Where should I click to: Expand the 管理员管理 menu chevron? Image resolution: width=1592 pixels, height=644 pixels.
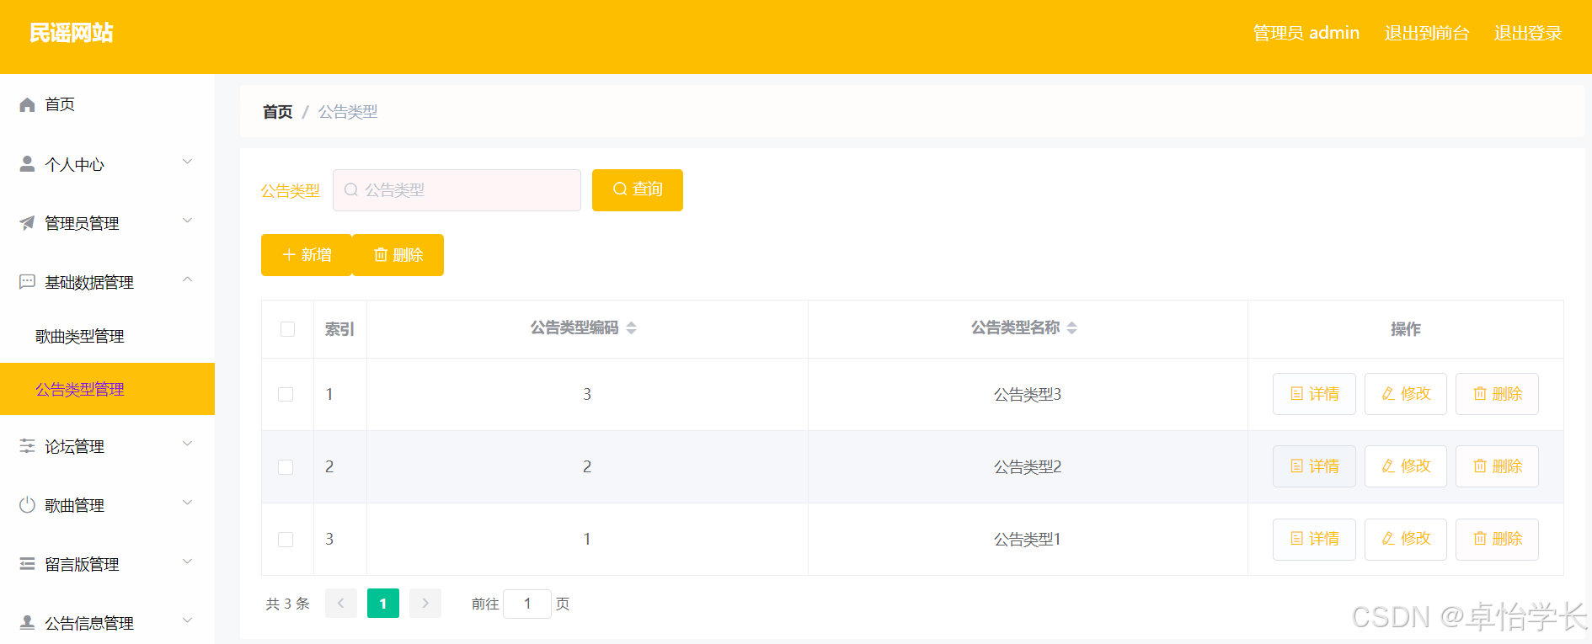tap(188, 221)
